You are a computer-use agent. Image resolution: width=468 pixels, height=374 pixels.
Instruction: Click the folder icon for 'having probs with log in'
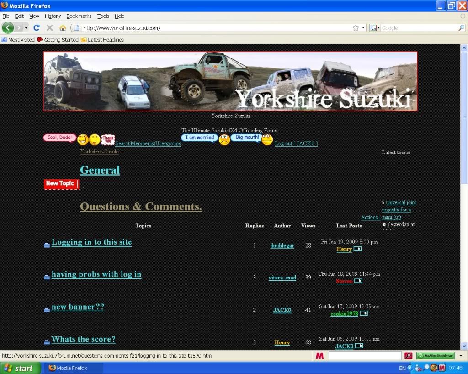47,277
